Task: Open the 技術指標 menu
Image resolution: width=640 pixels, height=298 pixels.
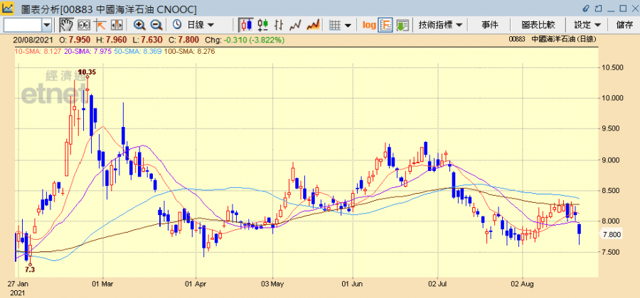Action: pos(440,25)
